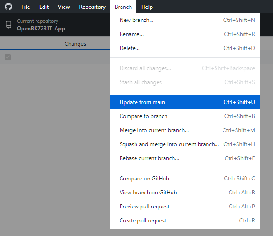
Task: Open the Edit menu
Action: [x=44, y=7]
